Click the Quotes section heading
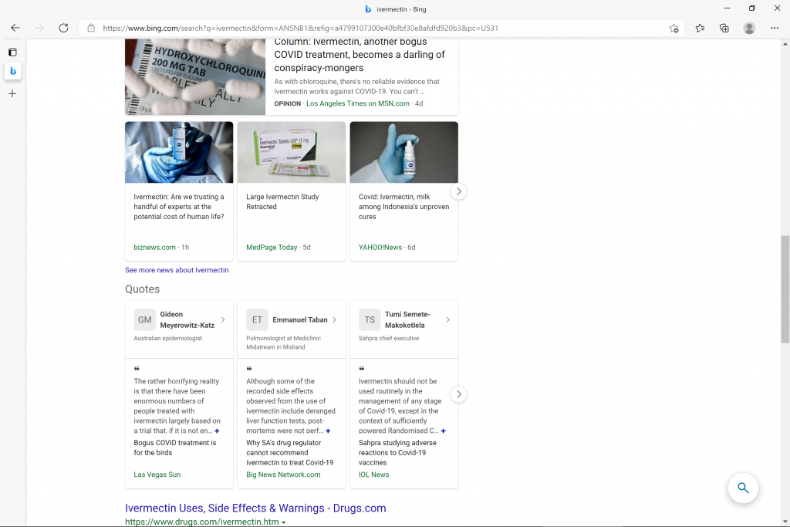 point(143,289)
